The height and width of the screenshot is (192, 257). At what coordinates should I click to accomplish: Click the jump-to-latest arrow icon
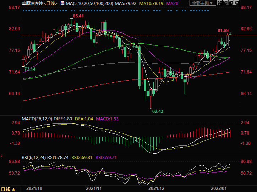pyautogui.click(x=237, y=3)
